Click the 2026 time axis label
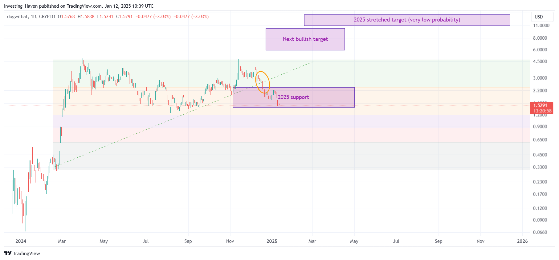 pyautogui.click(x=522, y=241)
